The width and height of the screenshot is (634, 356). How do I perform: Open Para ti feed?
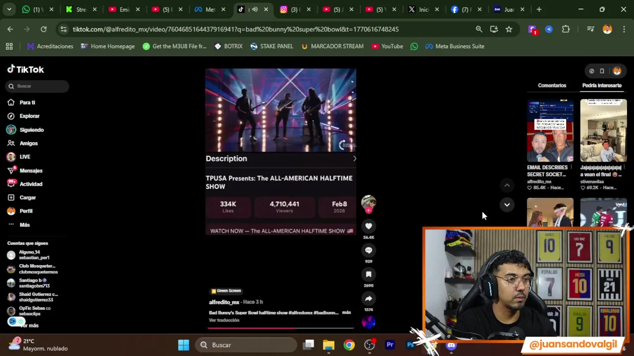tap(27, 102)
